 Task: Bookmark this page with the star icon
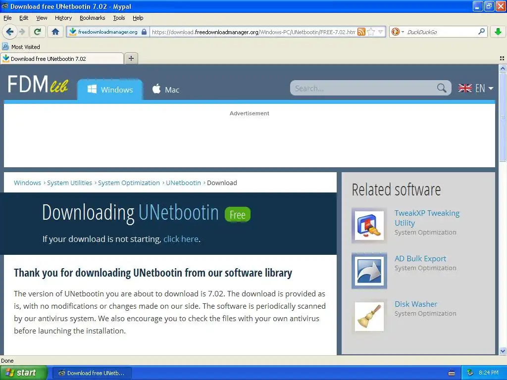coord(371,32)
